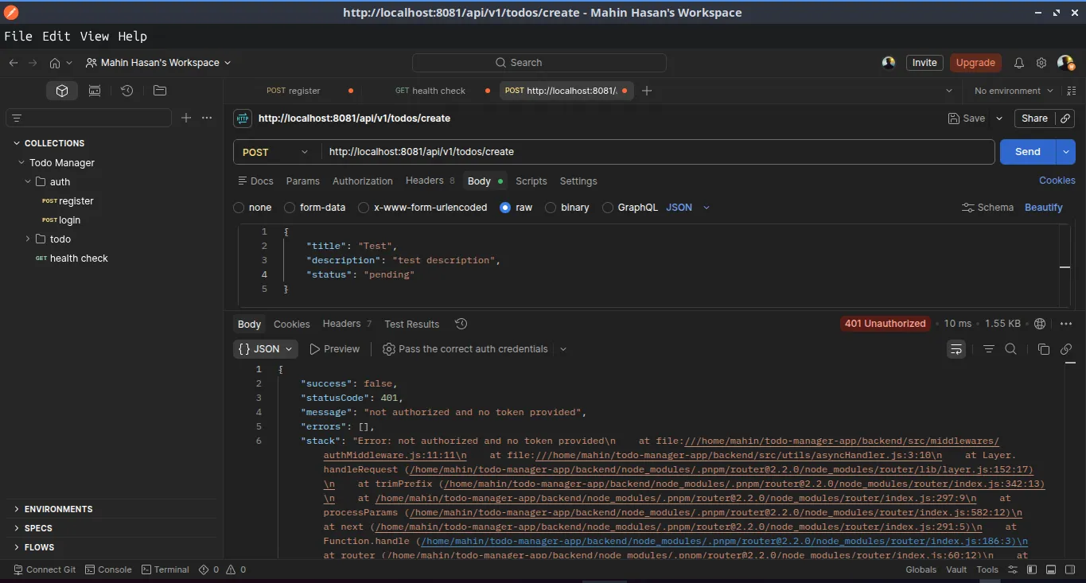Open the Edit menu
Image resolution: width=1086 pixels, height=583 pixels.
tap(56, 36)
